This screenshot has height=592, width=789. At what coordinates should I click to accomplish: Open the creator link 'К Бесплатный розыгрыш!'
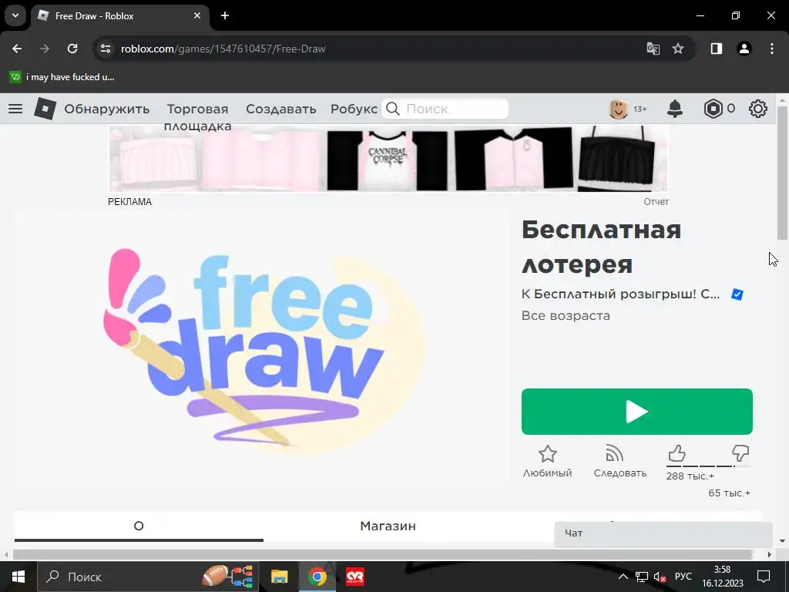[x=620, y=294]
